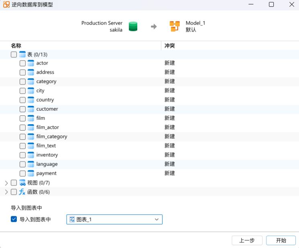Viewport: 299px width, 248px height.
Task: Open the 图表_1 diagram dropdown
Action: click(114, 220)
